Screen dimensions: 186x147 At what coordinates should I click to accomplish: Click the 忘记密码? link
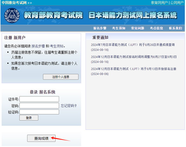point(68,106)
